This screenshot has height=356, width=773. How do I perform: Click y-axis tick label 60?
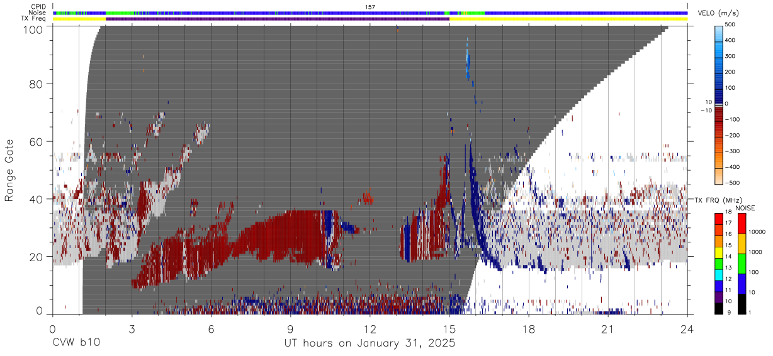(36, 141)
